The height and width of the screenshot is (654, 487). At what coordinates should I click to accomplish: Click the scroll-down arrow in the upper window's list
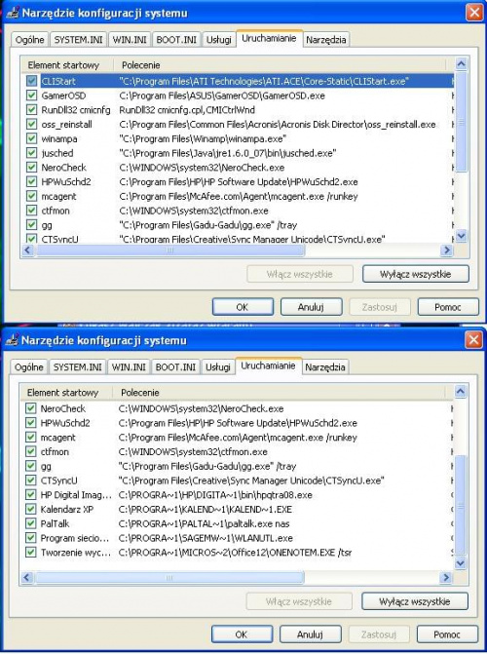click(x=461, y=236)
